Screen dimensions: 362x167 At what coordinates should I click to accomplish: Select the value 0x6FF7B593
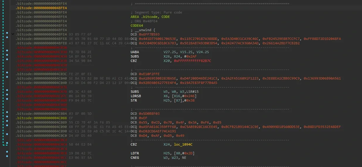coord(149,34)
